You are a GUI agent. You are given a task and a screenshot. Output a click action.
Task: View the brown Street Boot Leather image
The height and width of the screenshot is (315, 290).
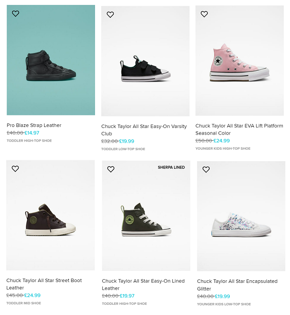pos(50,220)
